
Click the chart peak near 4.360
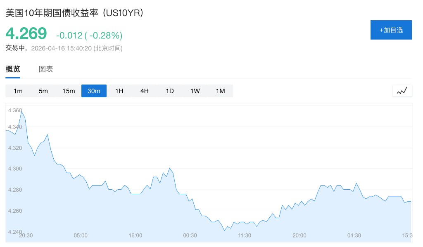coord(22,111)
